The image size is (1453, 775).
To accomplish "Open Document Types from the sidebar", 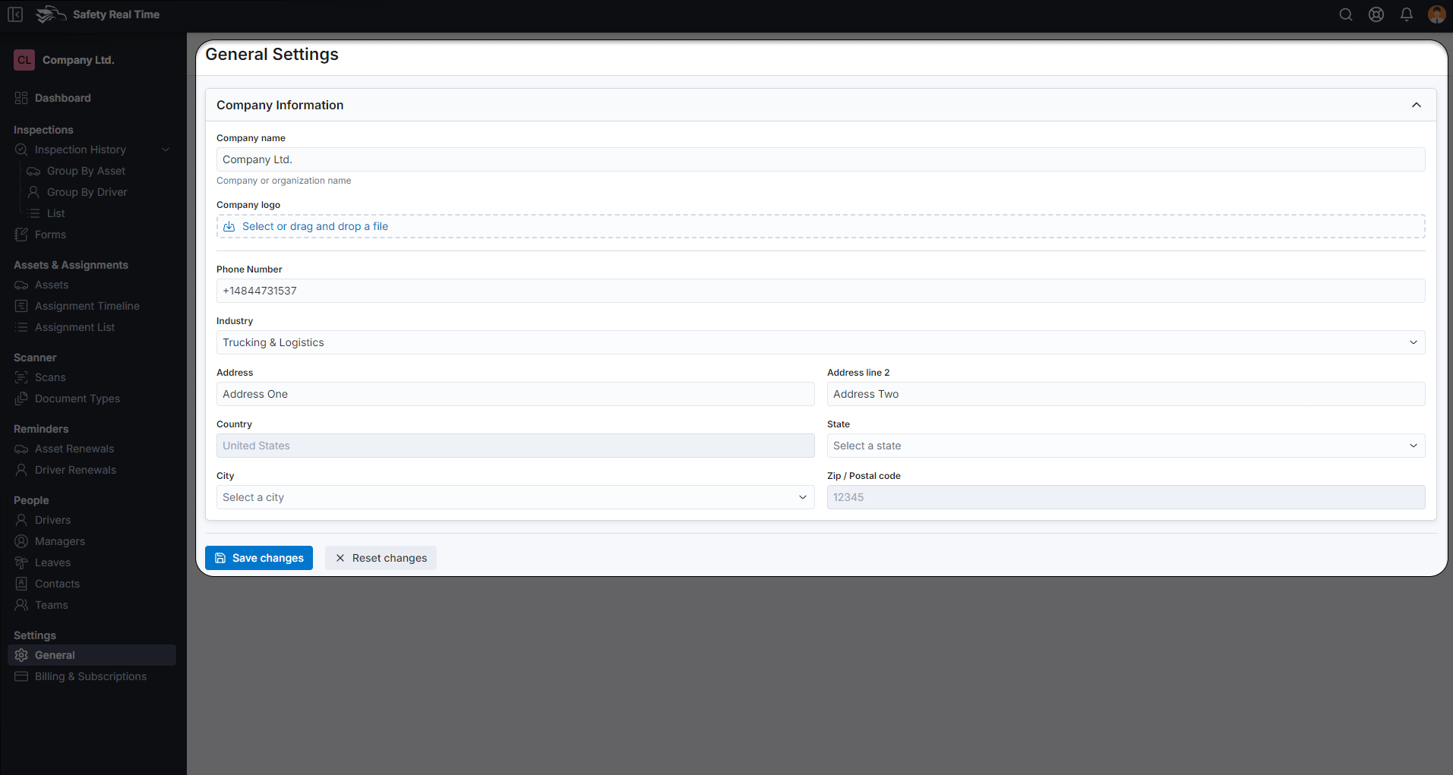I will [77, 398].
